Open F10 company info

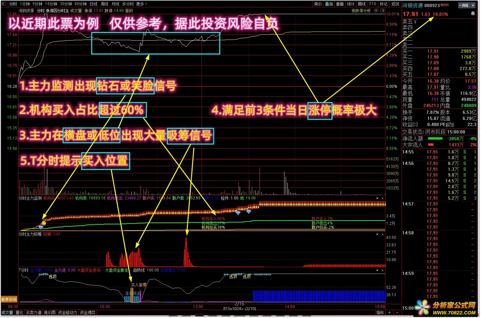pos(373,4)
